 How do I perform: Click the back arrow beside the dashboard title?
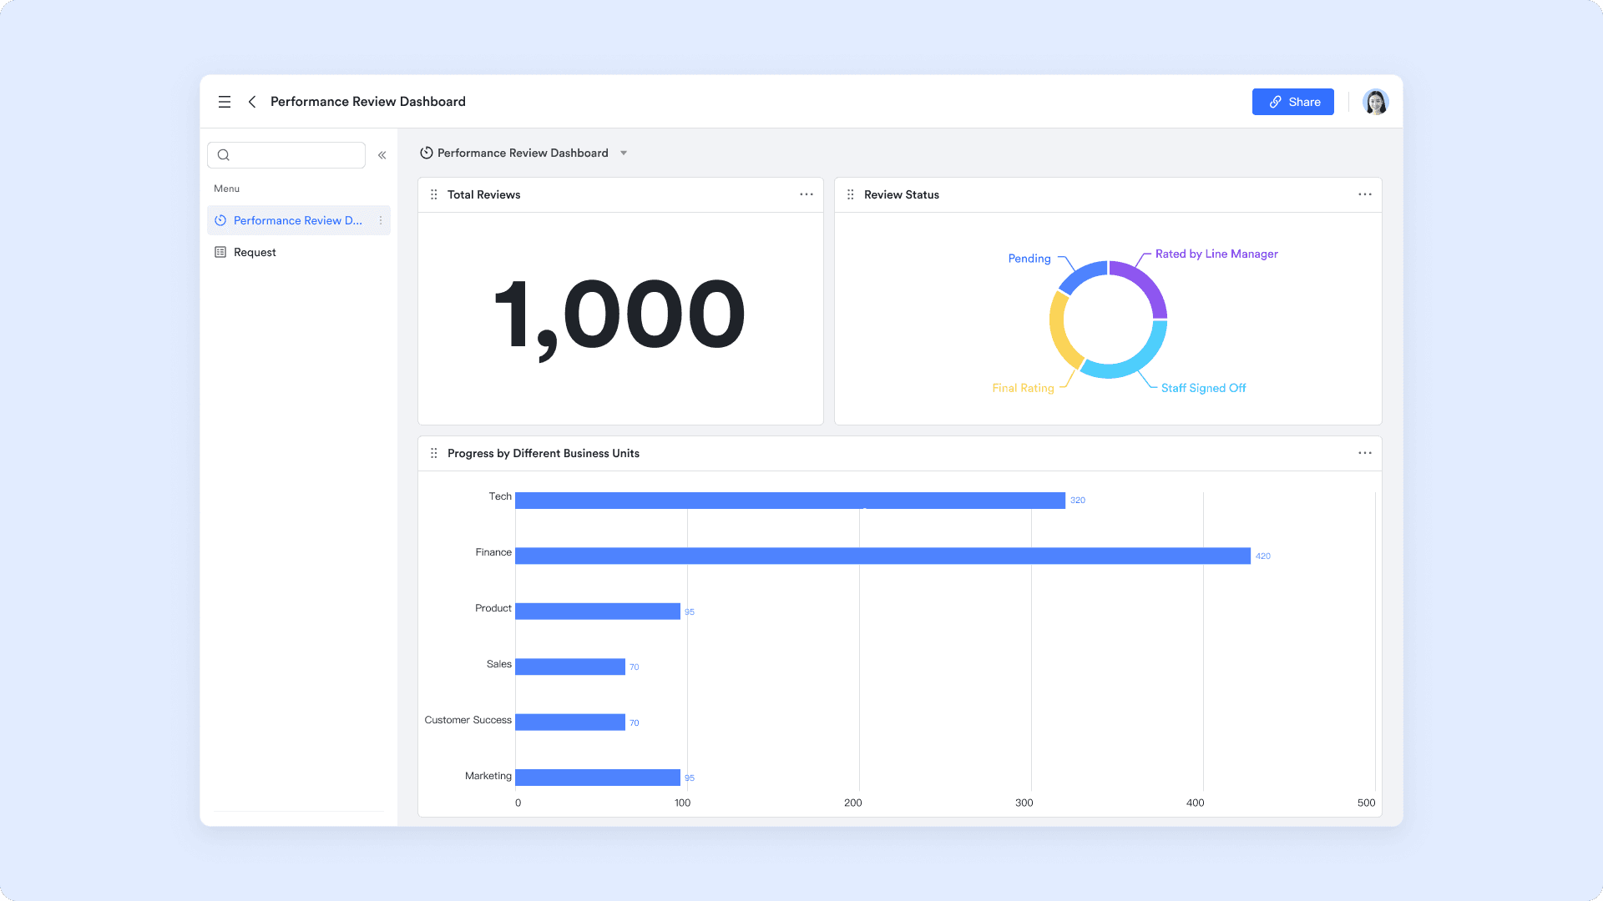click(252, 101)
